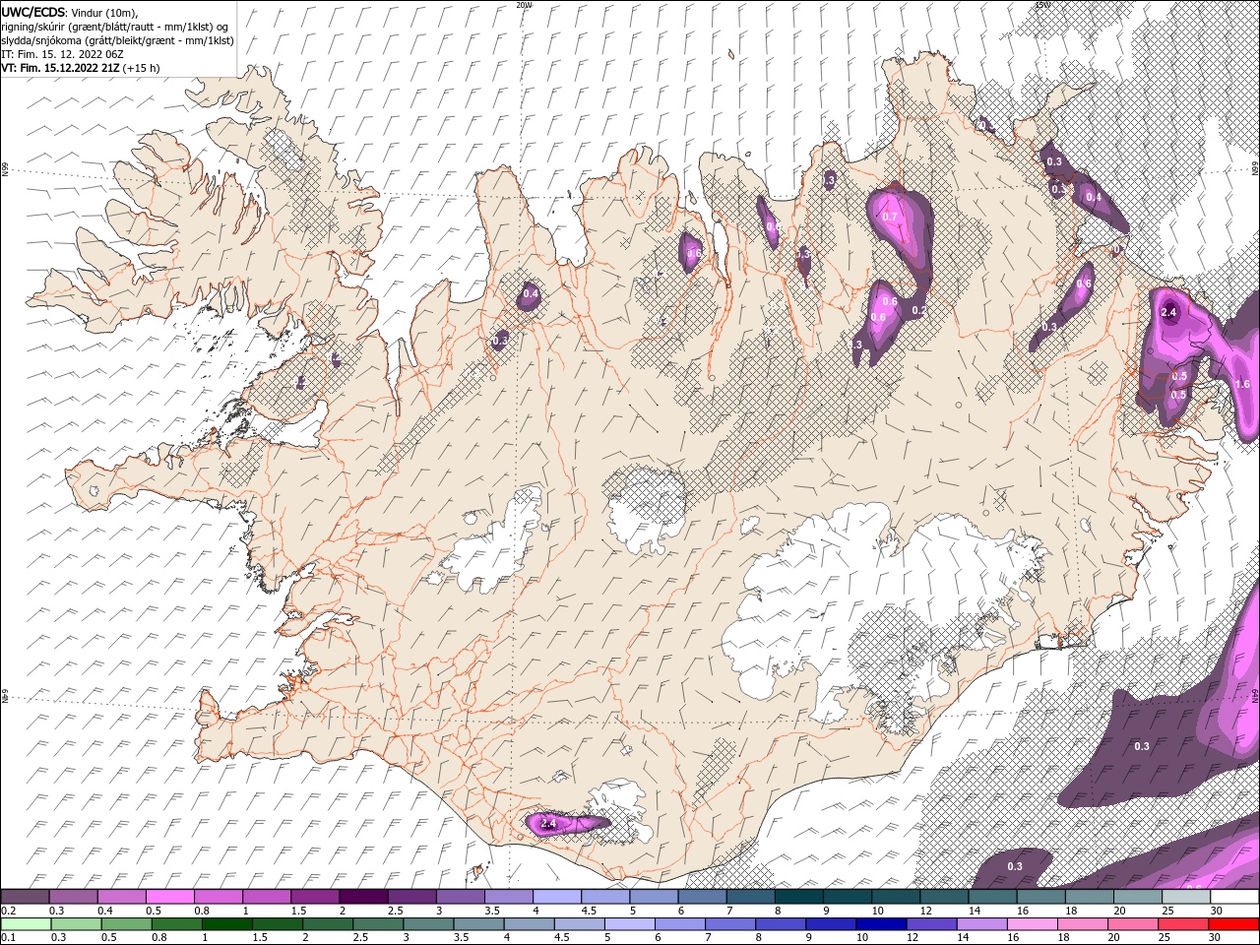Select the 'IT: Fim. 15. 12. 2022 06Z' line

[x=62, y=54]
